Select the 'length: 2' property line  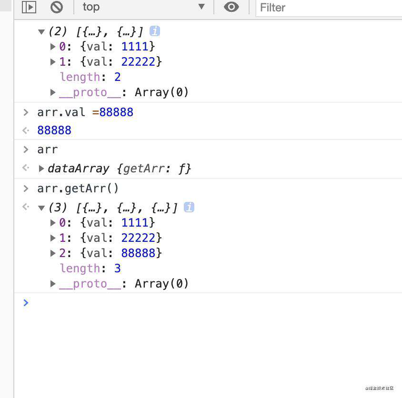point(90,77)
